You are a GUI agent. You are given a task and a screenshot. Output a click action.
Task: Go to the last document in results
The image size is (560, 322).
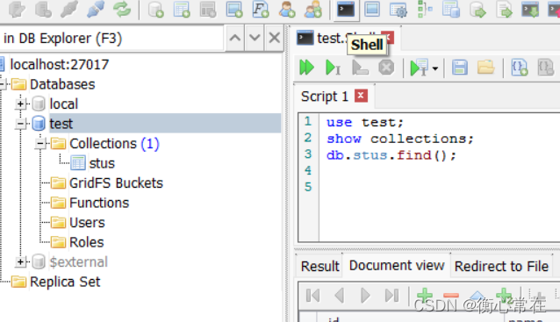[391, 296]
